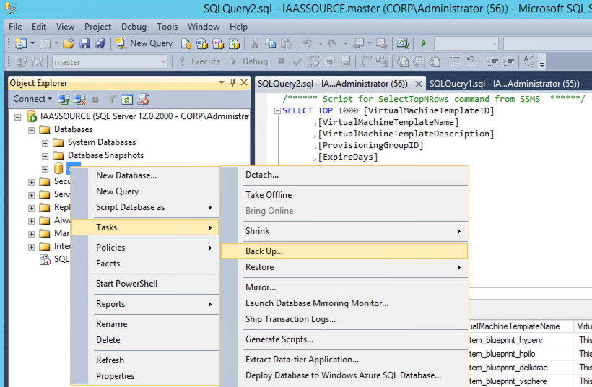Click the green Start Debugging arrow icon
The image size is (592, 387).
point(424,43)
